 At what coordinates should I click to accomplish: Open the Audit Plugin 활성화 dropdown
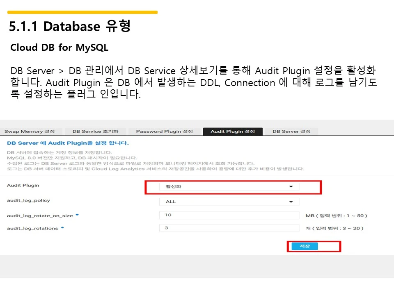point(229,187)
